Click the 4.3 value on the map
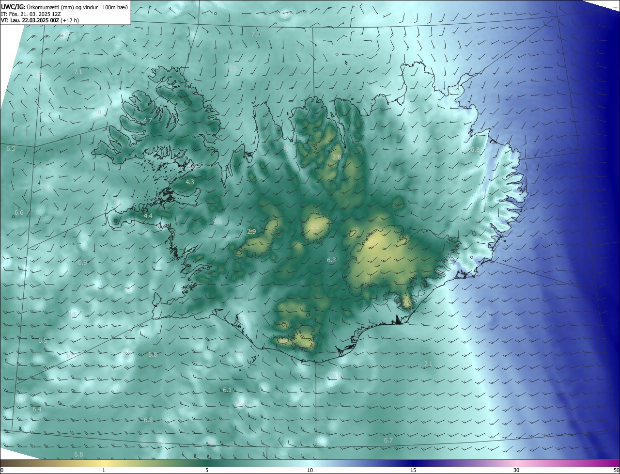Viewport: 620px width, 474px height. (190, 182)
